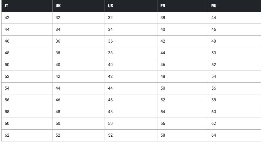Click the US column header
Image resolution: width=262 pixels, height=143 pixels.
pos(110,6)
